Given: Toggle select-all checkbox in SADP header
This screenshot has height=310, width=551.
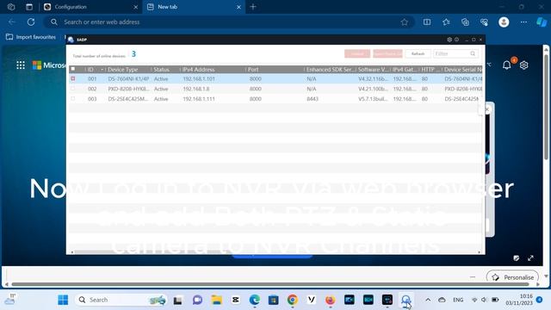Looking at the screenshot, I should (x=72, y=69).
